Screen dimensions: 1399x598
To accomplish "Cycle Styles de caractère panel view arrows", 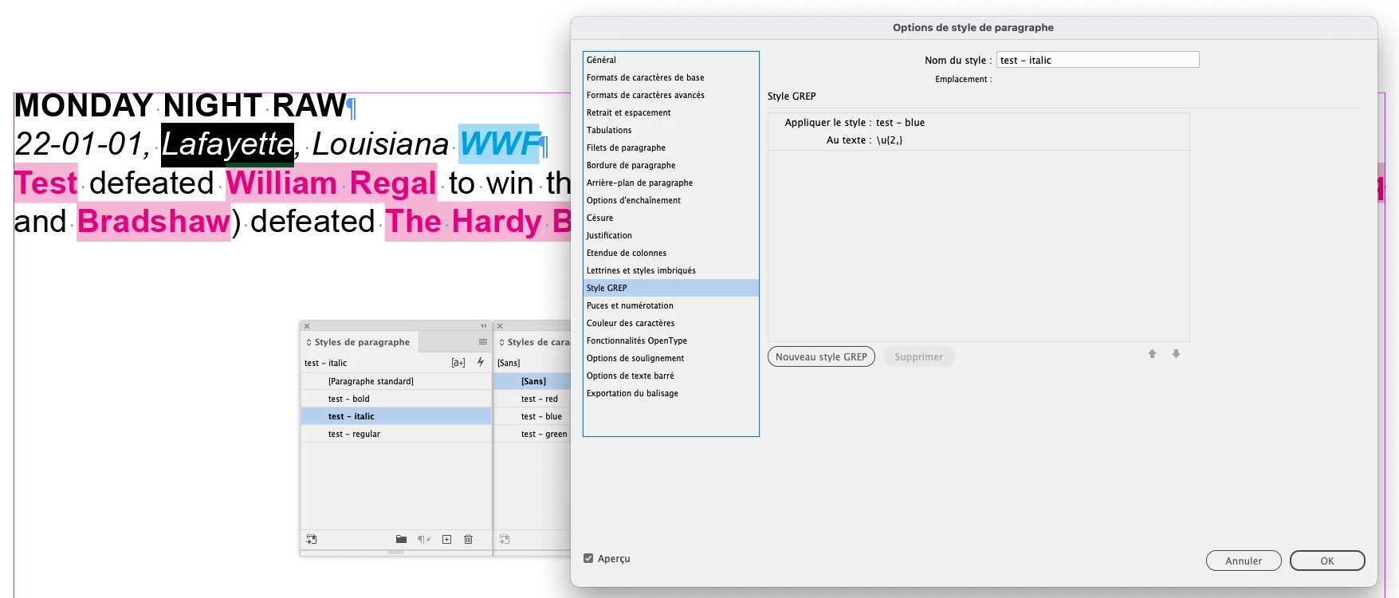I will click(501, 342).
